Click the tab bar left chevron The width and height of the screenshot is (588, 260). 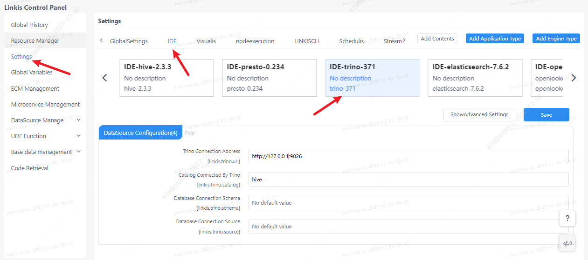102,40
